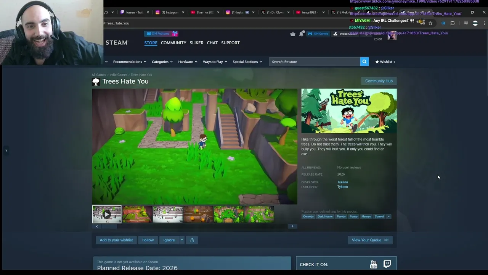The width and height of the screenshot is (488, 275).
Task: Select the second screenshot thumbnail
Action: 137,214
